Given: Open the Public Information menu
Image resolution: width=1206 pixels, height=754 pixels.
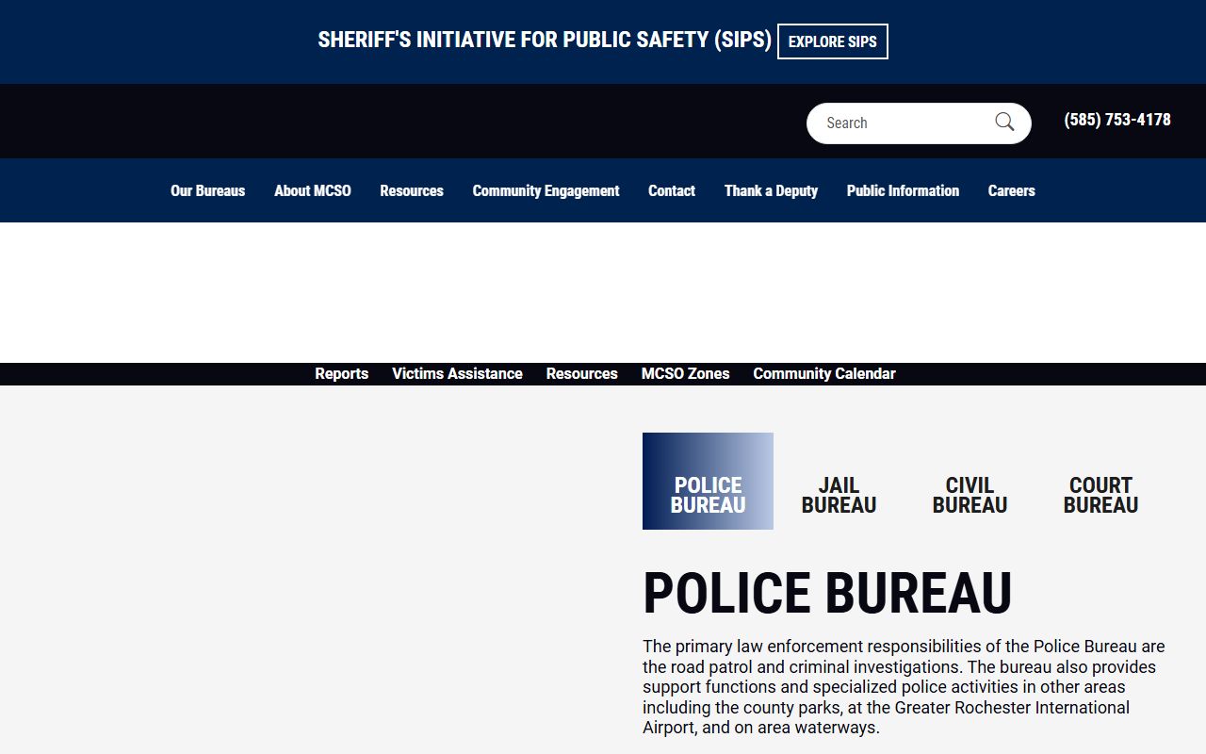Looking at the screenshot, I should pos(903,190).
